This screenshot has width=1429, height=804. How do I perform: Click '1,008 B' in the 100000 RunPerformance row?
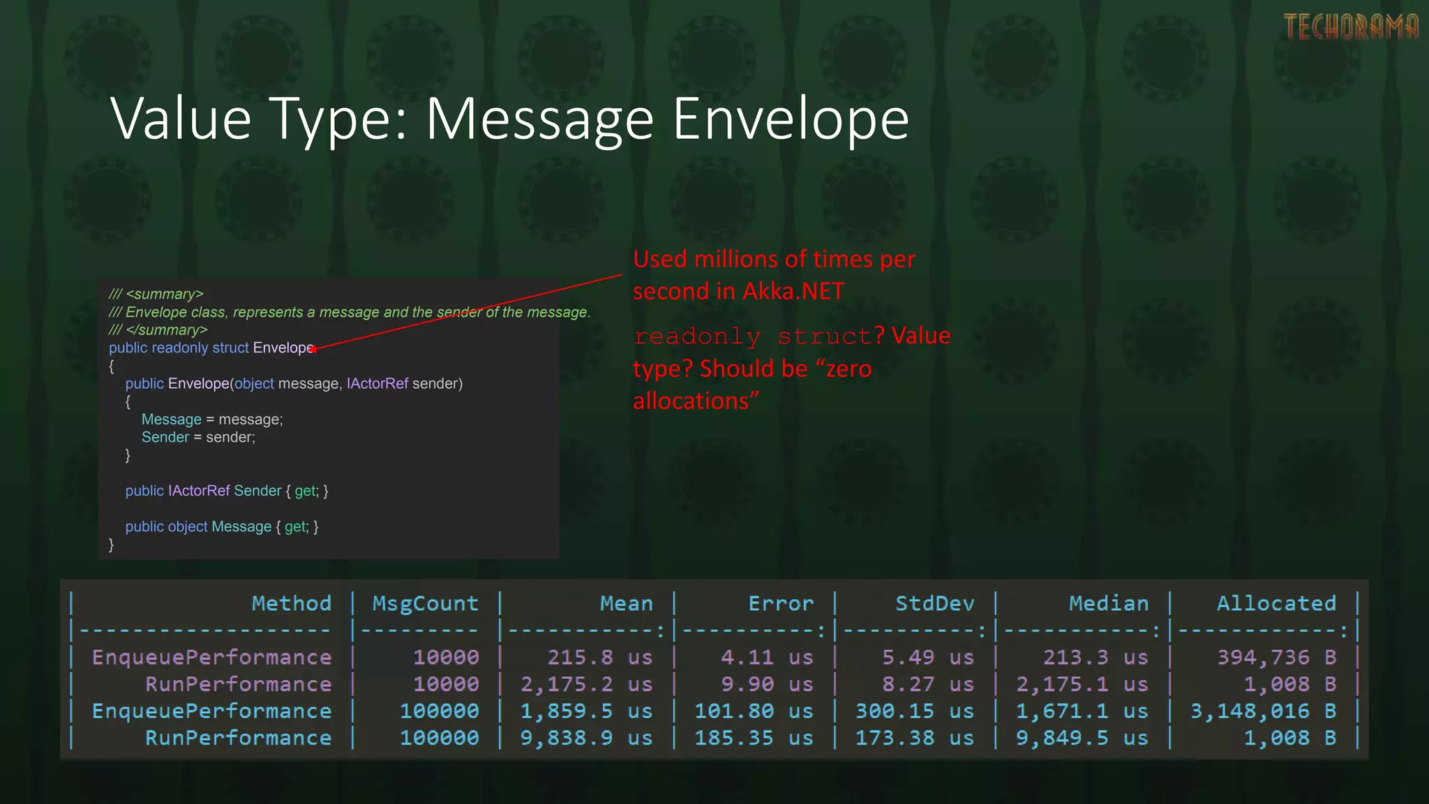tap(1290, 738)
